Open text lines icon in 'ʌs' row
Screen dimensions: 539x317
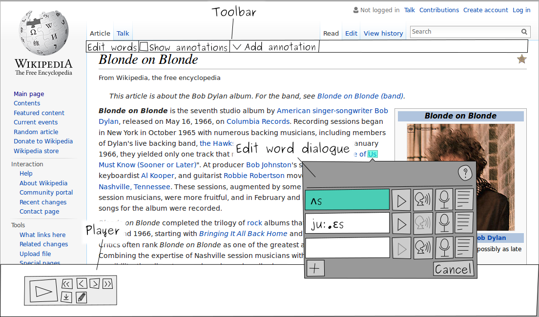coord(464,199)
